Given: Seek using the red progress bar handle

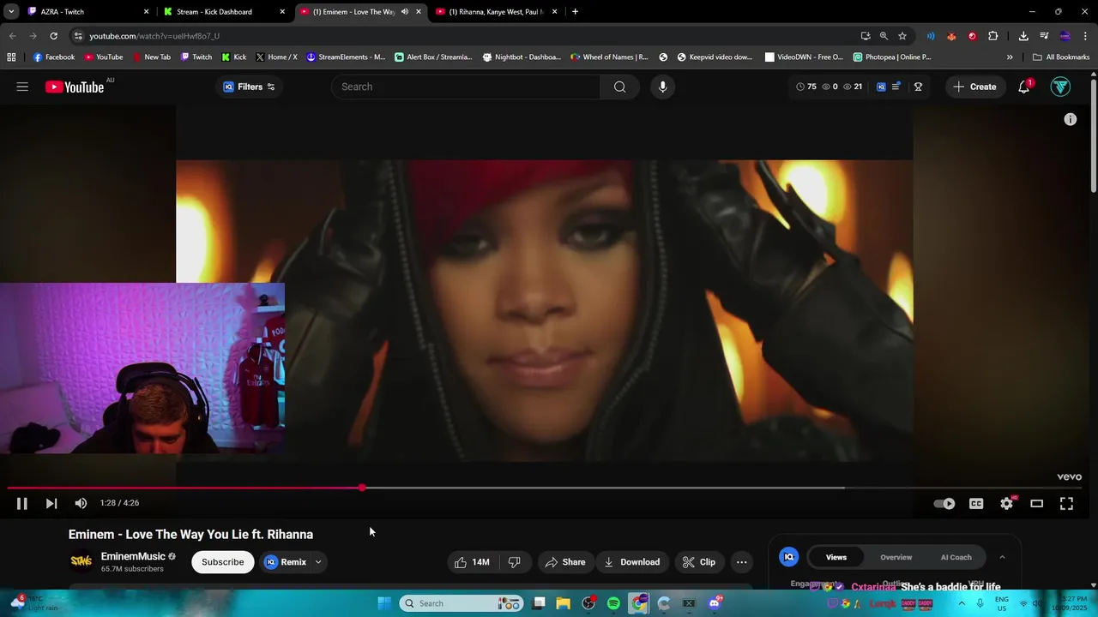Looking at the screenshot, I should pos(362,488).
